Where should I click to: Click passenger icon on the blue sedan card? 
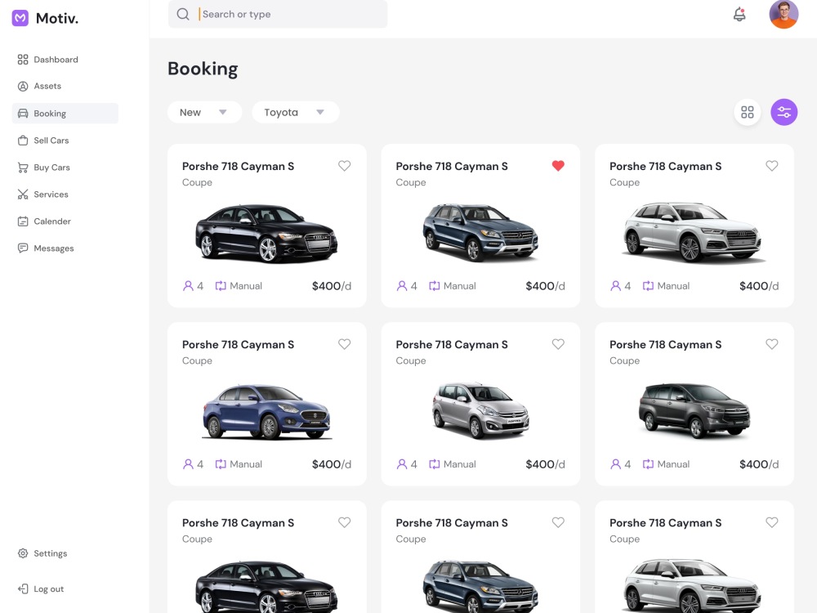(x=188, y=464)
